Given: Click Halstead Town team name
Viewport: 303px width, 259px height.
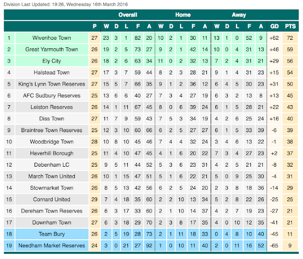Looking at the screenshot, I should [x=52, y=72].
